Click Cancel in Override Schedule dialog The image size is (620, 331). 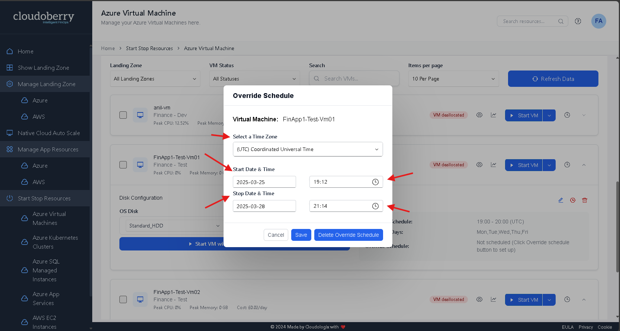coord(276,235)
